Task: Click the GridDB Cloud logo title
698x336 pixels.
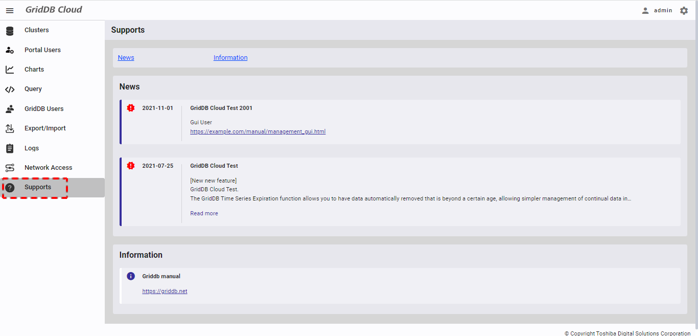Action: click(54, 10)
